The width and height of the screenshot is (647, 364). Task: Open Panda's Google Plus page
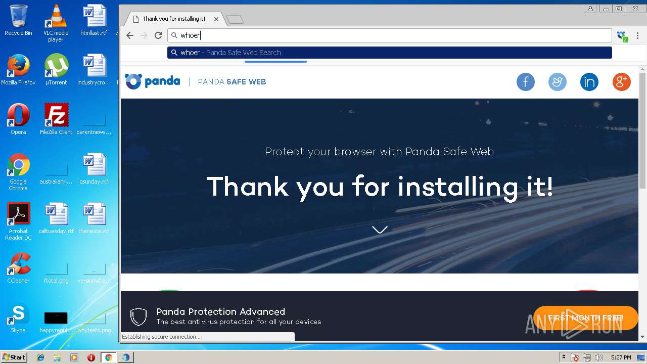coord(621,82)
